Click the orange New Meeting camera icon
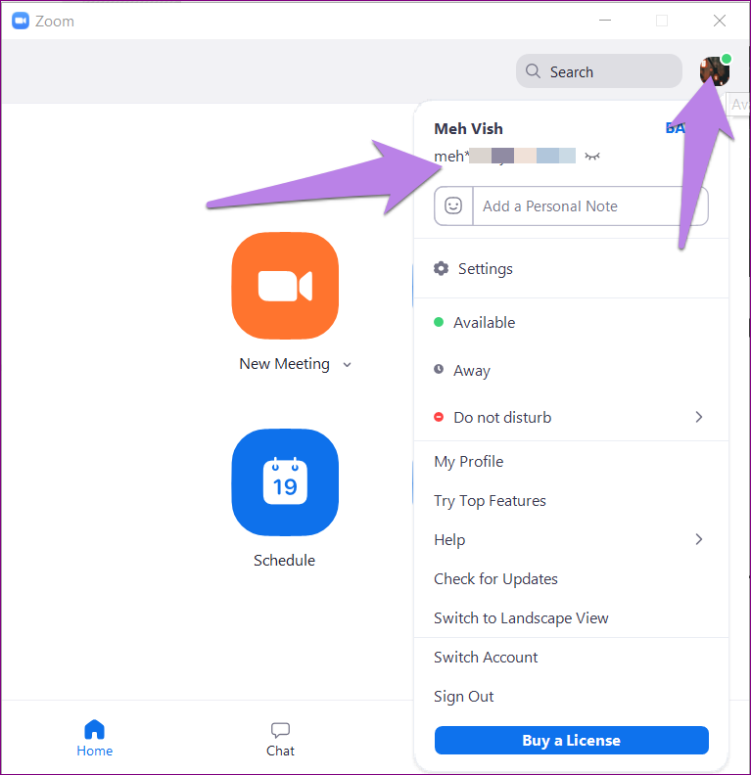 tap(285, 286)
